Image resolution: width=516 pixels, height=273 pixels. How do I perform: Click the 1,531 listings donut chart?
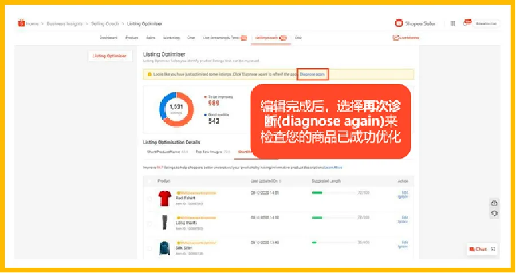click(x=176, y=109)
